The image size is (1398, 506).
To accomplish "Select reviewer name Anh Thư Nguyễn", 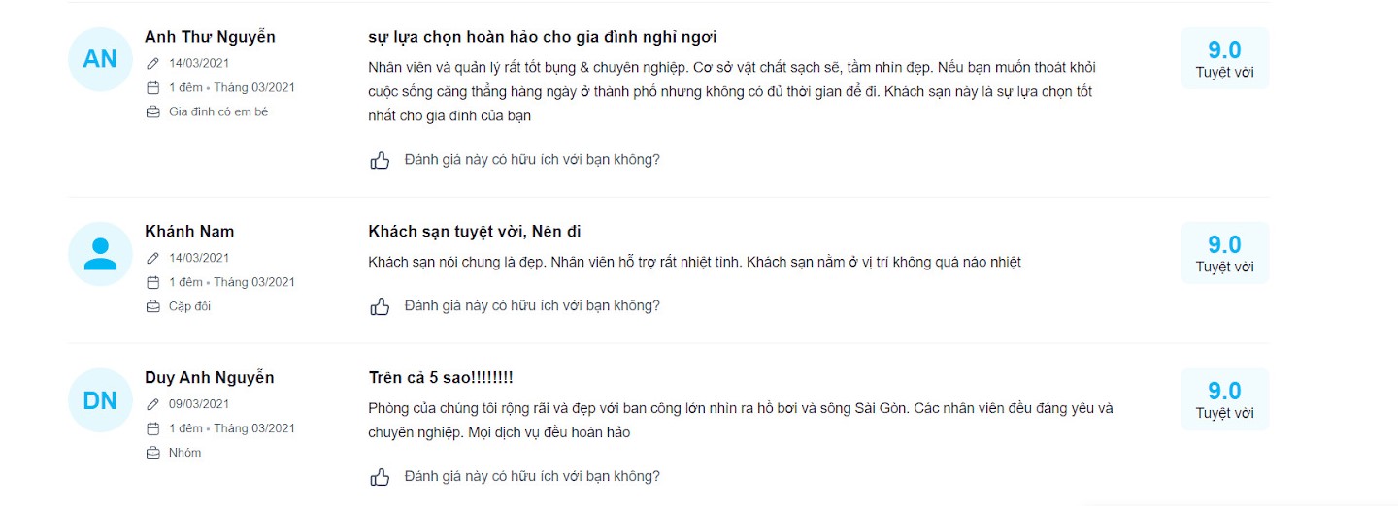I will 210,37.
